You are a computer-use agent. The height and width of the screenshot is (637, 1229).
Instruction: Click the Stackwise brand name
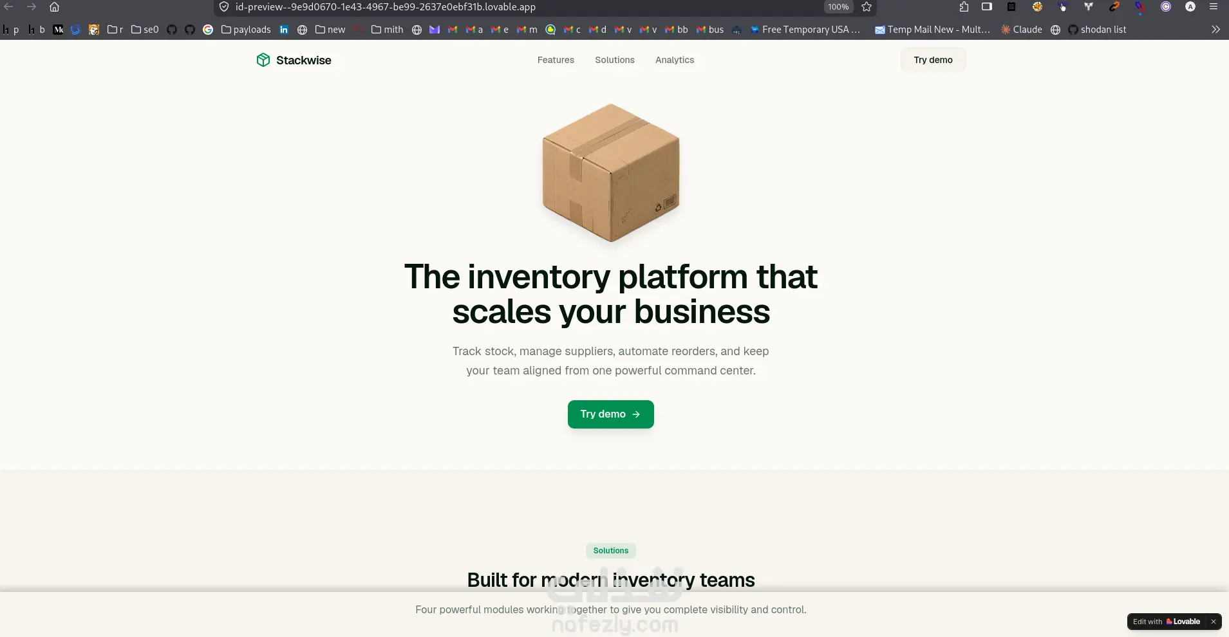(304, 60)
